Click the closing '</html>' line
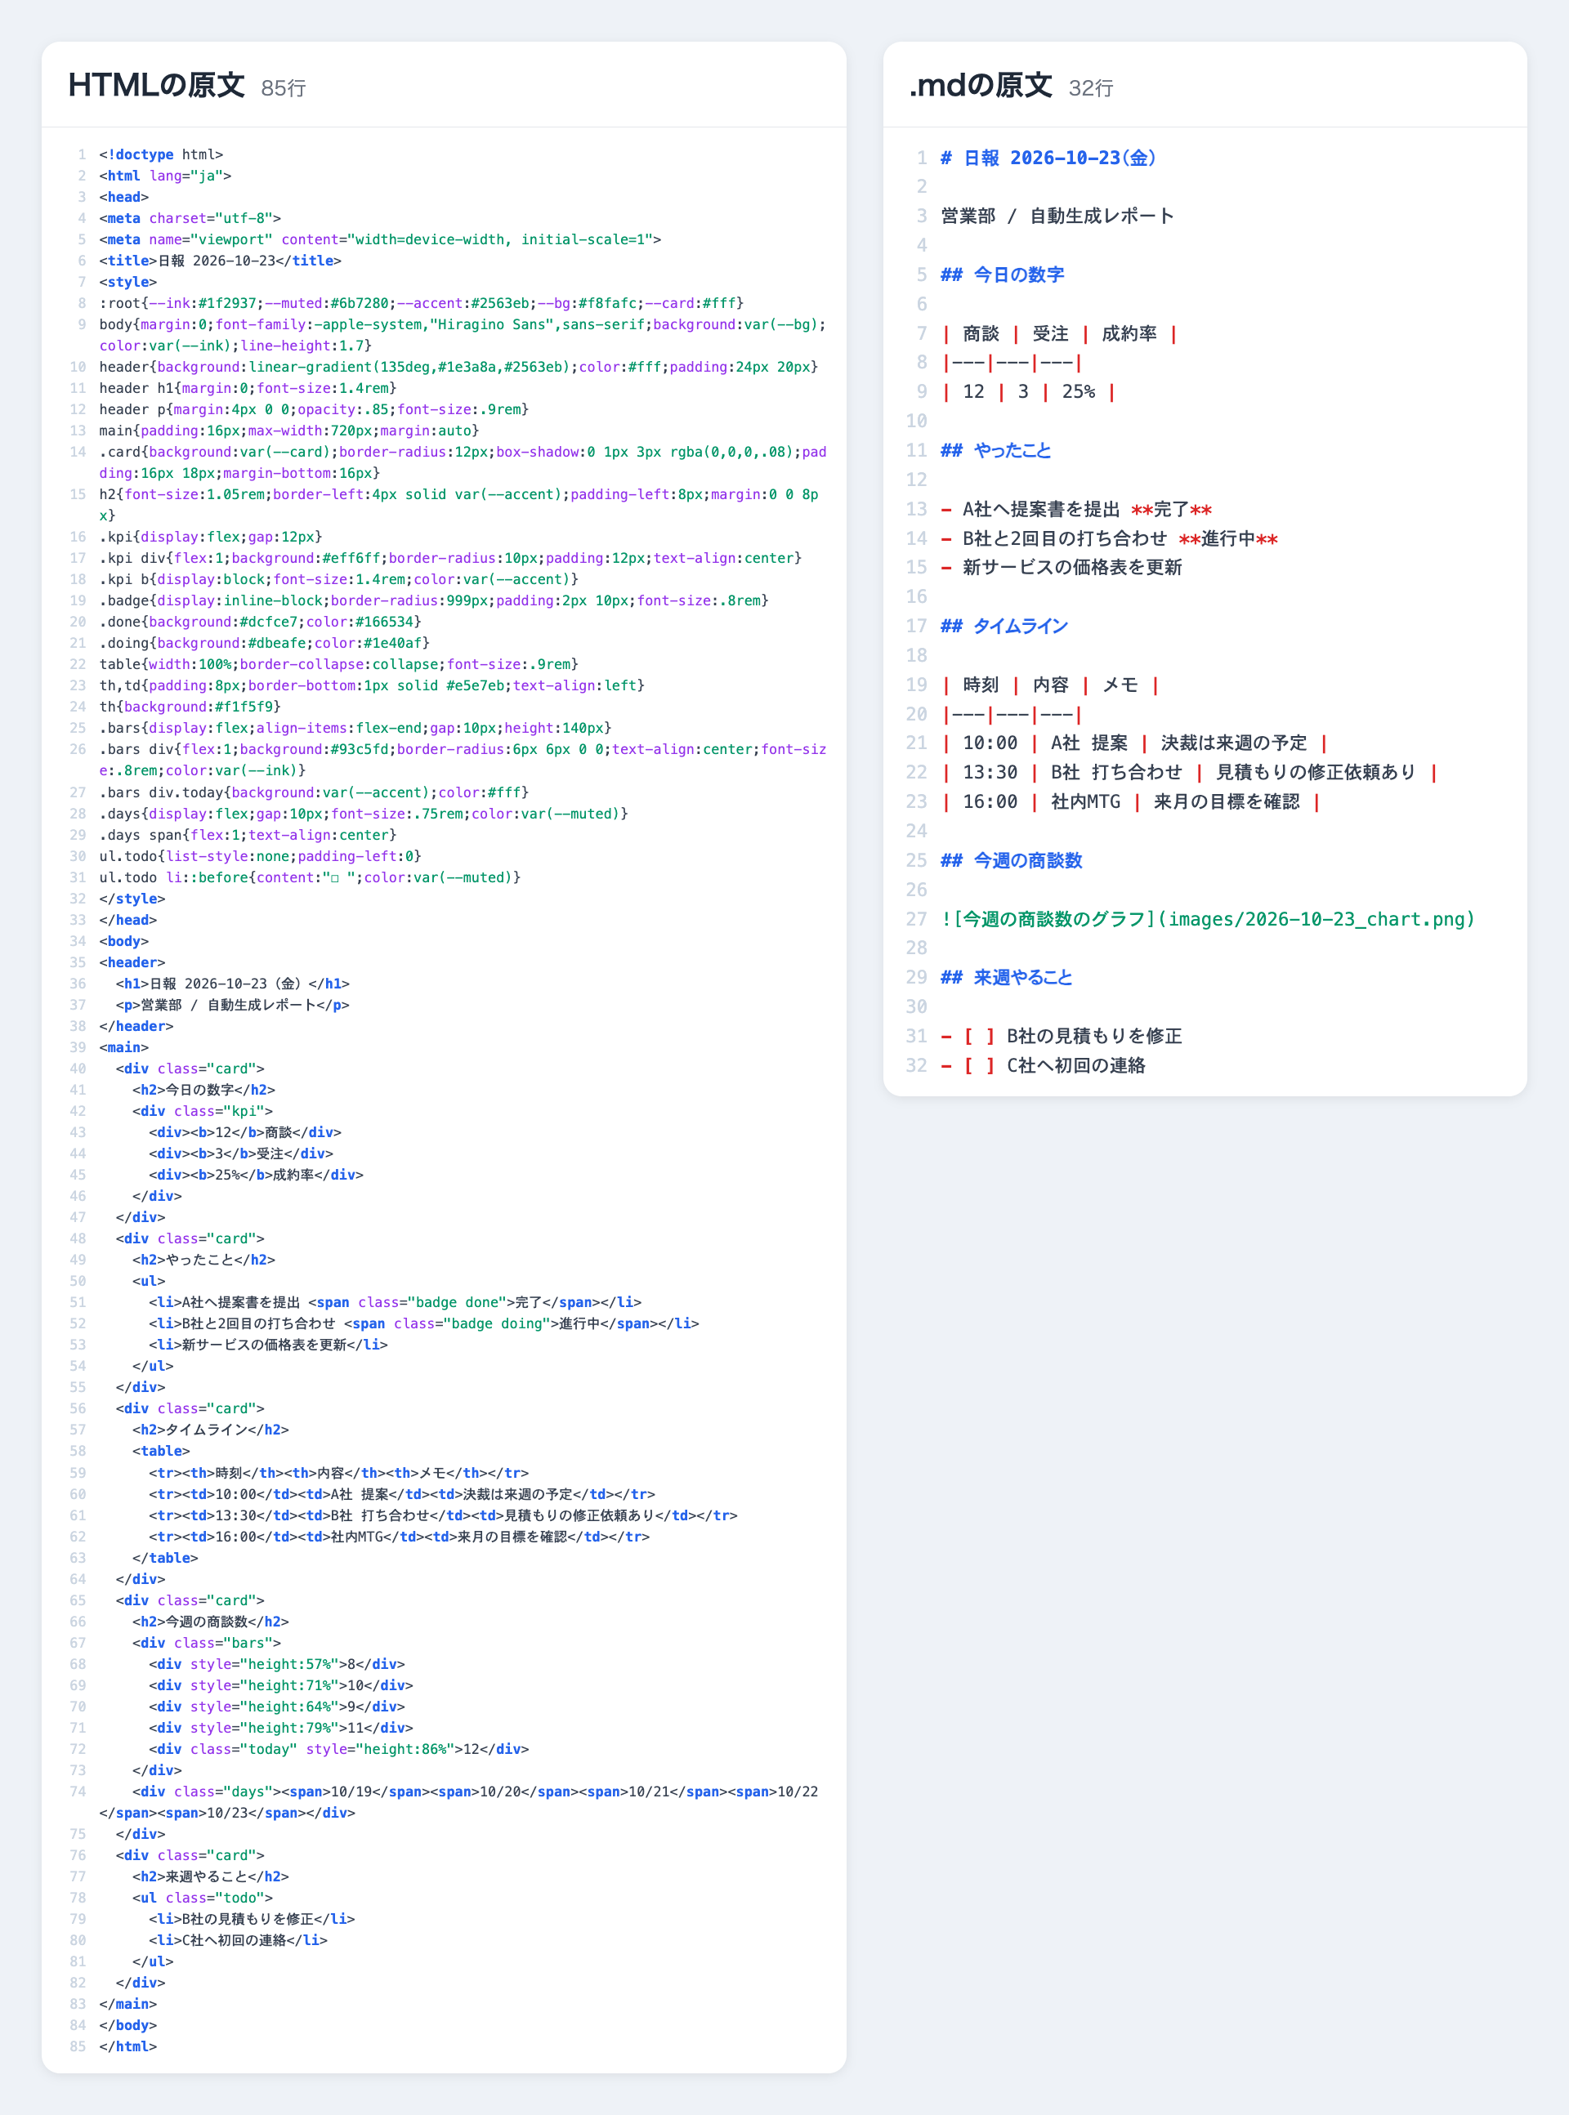1569x2115 pixels. [128, 2047]
